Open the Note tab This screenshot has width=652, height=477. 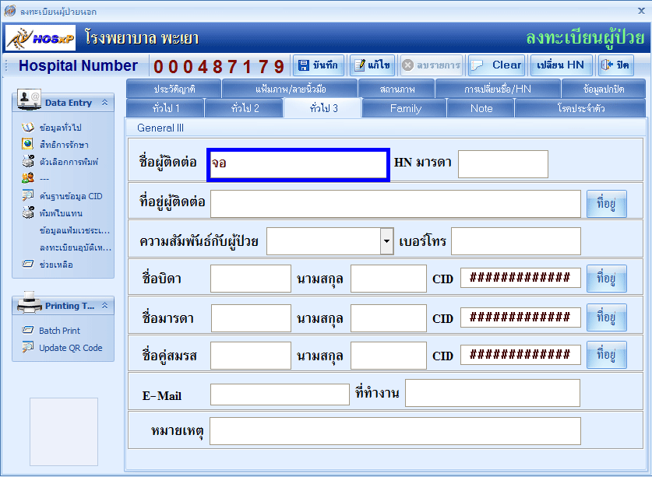coord(481,108)
